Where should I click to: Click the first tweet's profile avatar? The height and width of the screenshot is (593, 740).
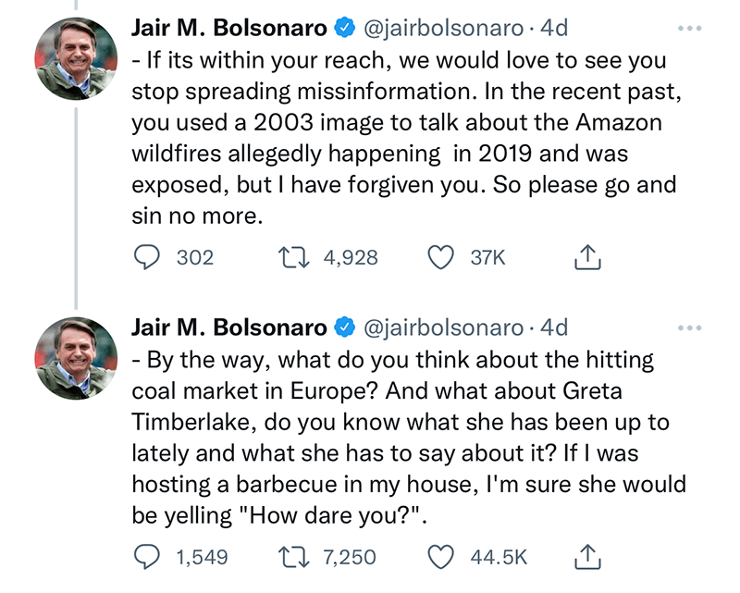point(77,58)
